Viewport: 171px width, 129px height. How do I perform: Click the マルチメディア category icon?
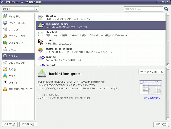pyautogui.click(x=5, y=43)
